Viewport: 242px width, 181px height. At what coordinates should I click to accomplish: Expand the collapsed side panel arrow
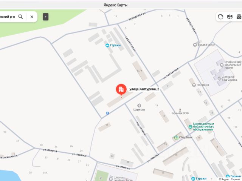click(x=45, y=17)
